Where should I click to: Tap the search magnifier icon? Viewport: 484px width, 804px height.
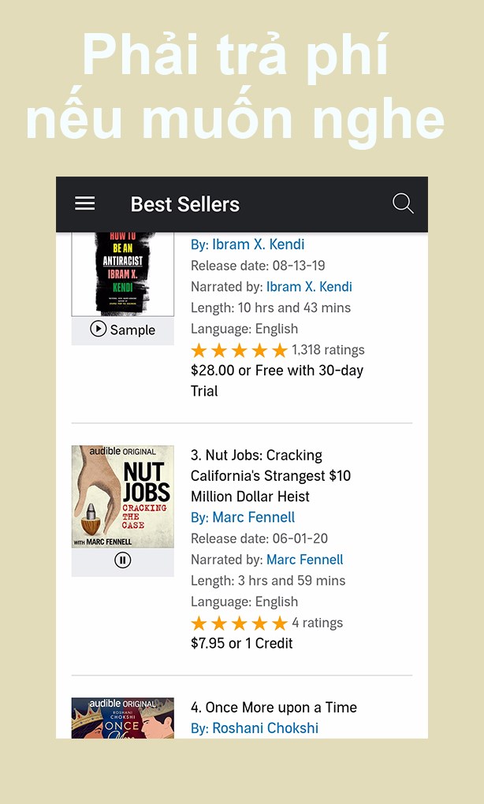403,203
